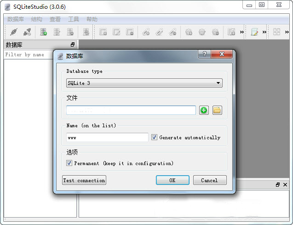This screenshot has height=225, width=293.
Task: Open the 数据库 menu
Action: [16, 19]
